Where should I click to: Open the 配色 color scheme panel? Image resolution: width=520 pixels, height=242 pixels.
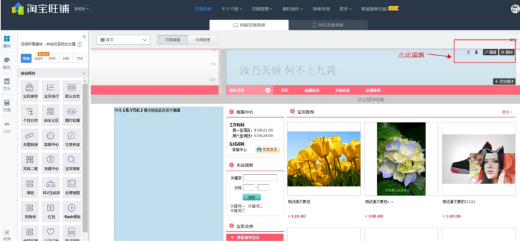(x=7, y=63)
